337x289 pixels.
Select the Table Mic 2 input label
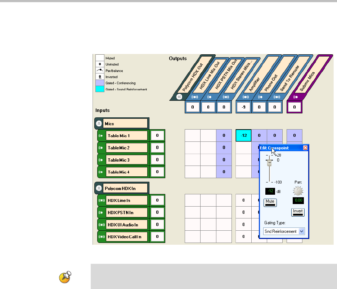[127, 148]
